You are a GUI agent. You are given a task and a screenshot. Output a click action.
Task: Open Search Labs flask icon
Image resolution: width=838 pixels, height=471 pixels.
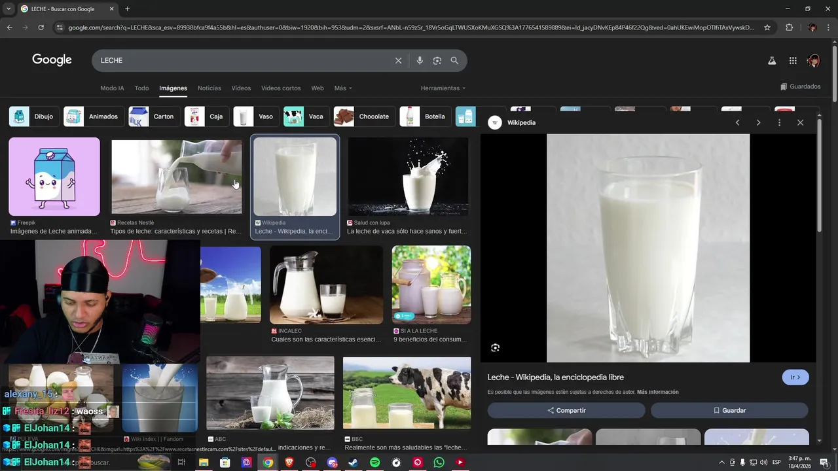[x=772, y=60]
